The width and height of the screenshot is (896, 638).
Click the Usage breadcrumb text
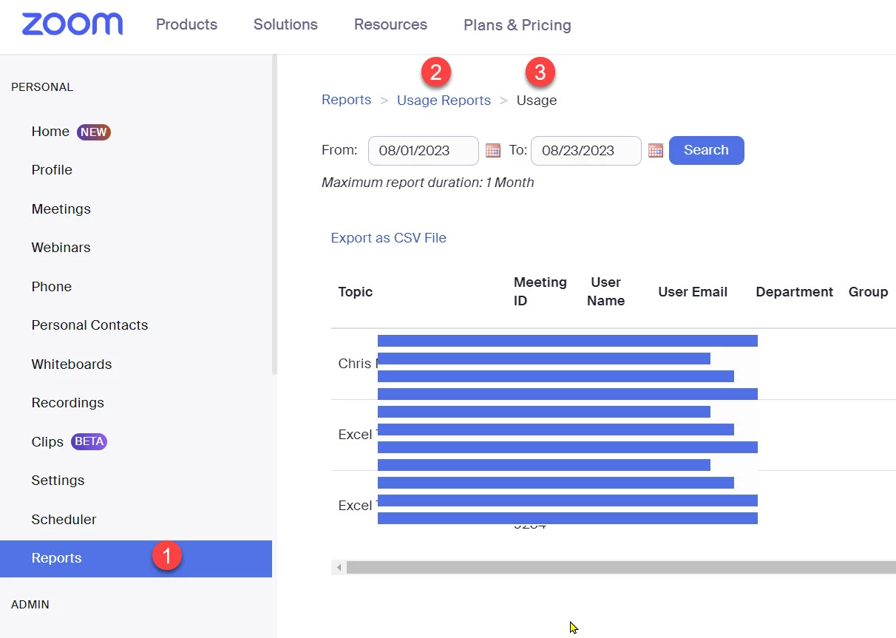click(537, 101)
